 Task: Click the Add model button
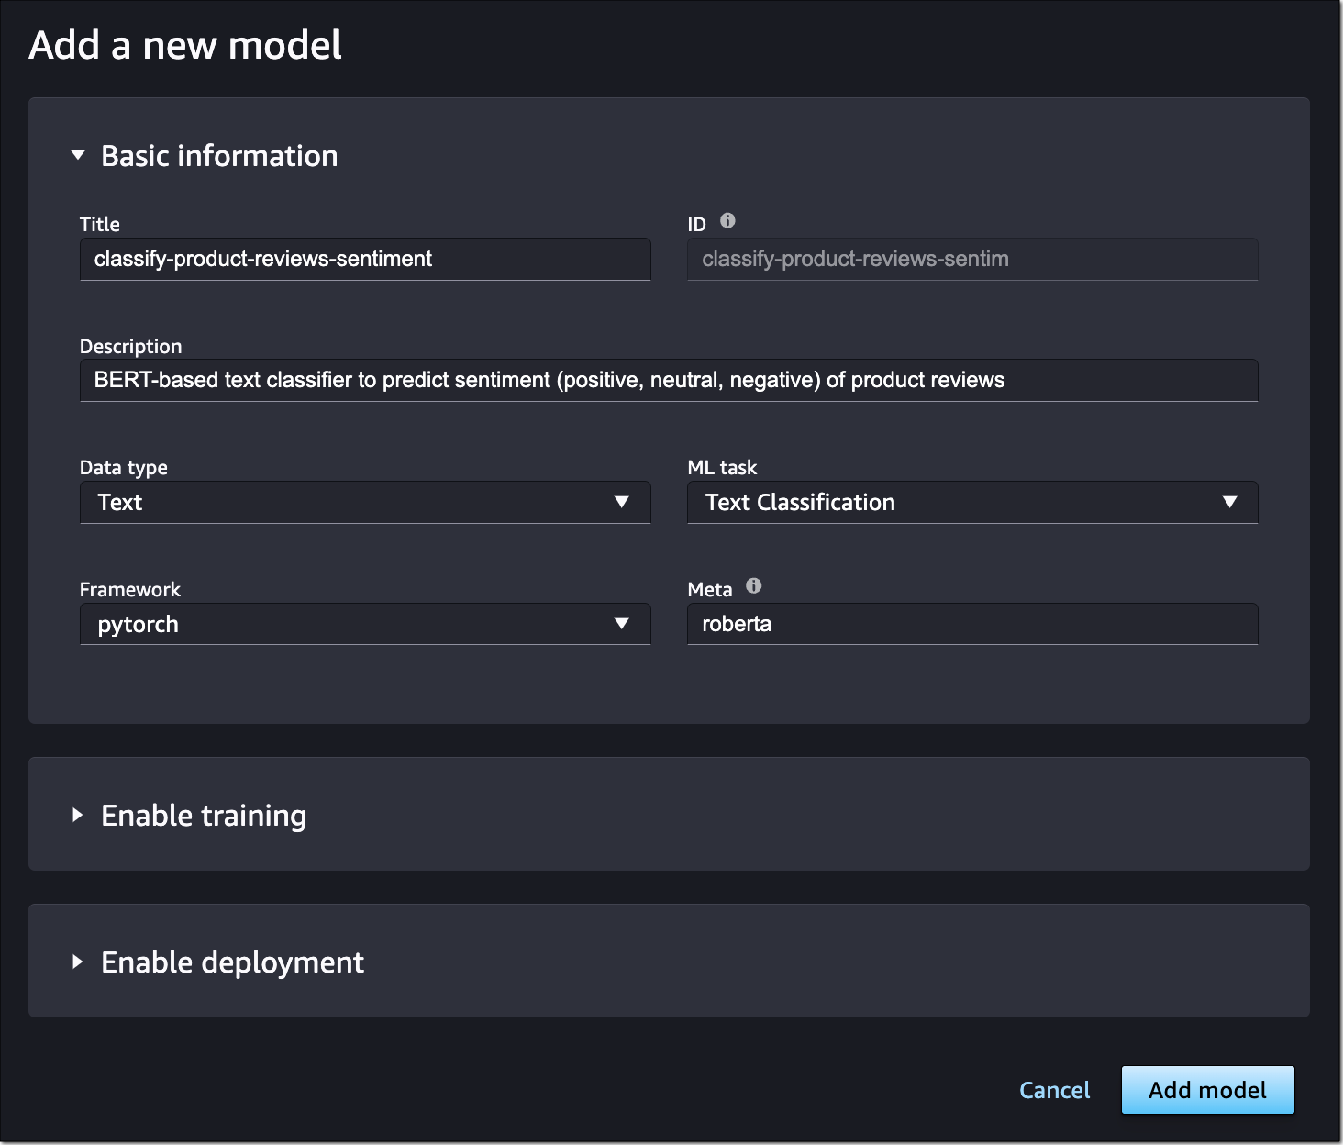point(1207,1090)
